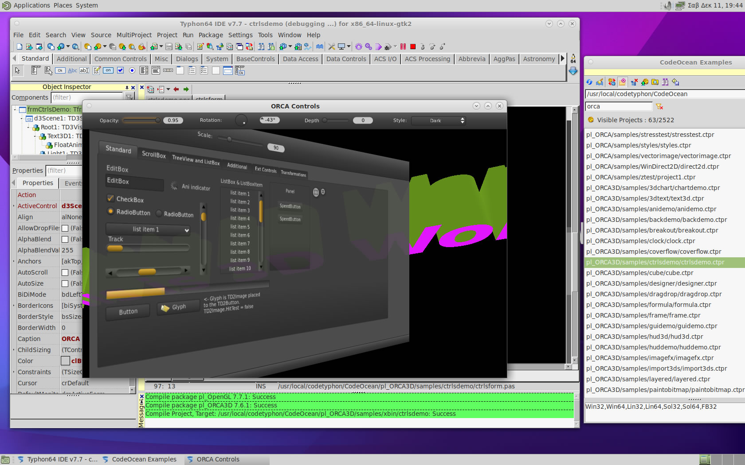
Task: Click the purple Run arrow icon
Action: point(378,46)
